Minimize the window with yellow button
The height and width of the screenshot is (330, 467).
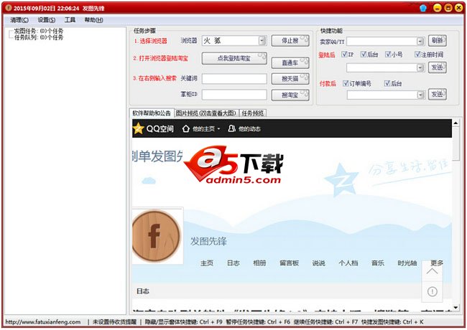(x=438, y=8)
